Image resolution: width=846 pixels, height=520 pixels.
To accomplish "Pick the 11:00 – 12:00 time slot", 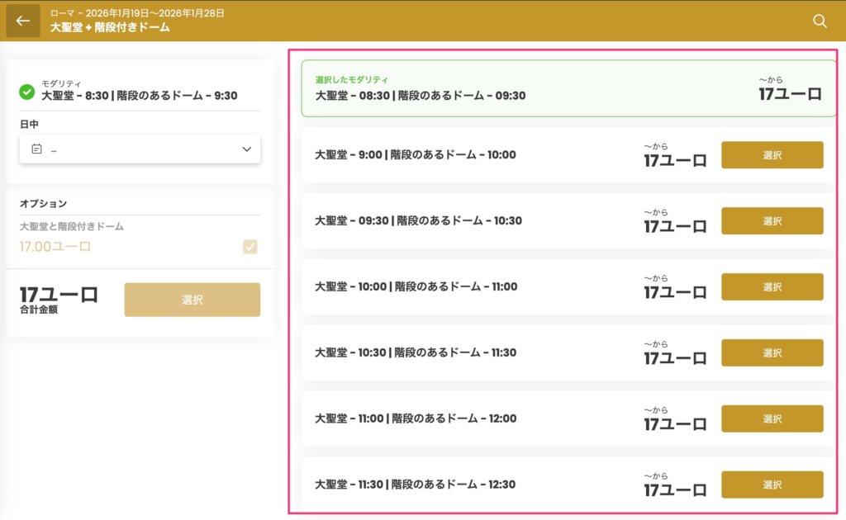I will click(772, 419).
